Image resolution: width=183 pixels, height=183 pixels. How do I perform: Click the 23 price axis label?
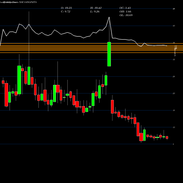(x=174, y=93)
